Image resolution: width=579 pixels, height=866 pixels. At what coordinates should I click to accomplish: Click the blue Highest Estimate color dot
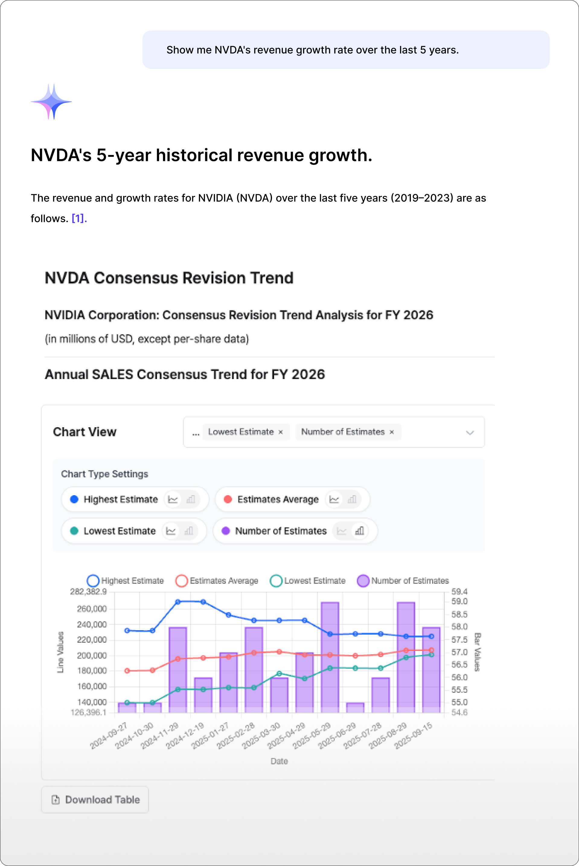pos(74,499)
